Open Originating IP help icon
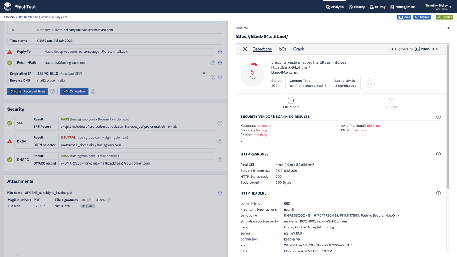 [x=213, y=77]
